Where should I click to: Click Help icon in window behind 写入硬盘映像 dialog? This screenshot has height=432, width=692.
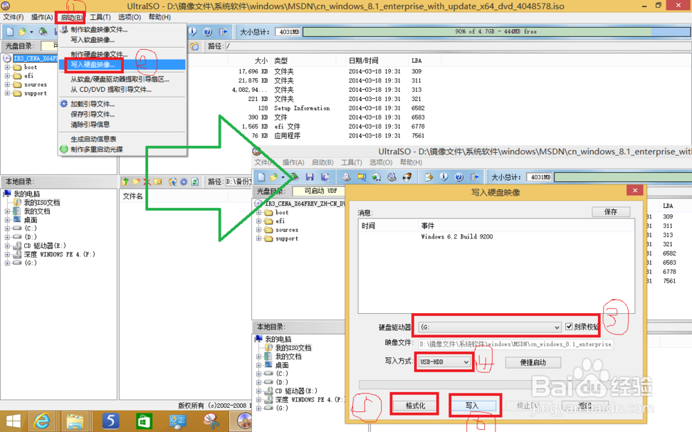click(459, 177)
